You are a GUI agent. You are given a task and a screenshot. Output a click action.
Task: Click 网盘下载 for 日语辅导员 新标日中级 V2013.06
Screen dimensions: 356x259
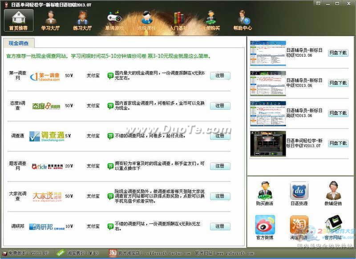[x=338, y=83]
